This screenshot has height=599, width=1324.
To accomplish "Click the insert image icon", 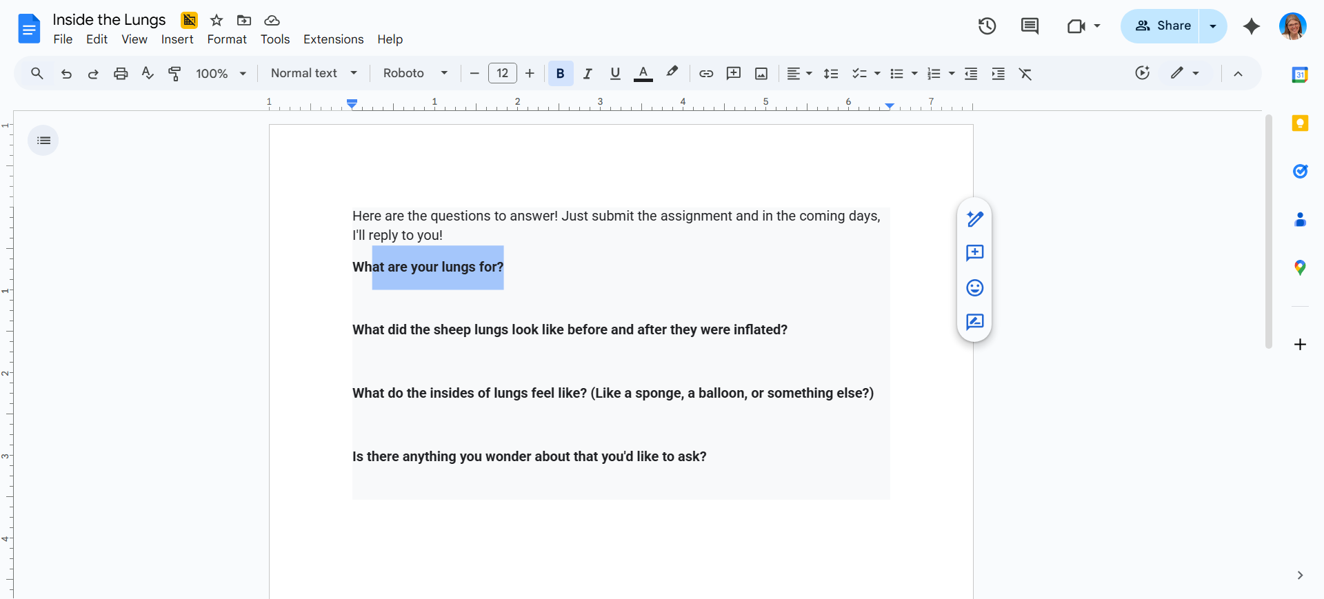I will [x=761, y=73].
